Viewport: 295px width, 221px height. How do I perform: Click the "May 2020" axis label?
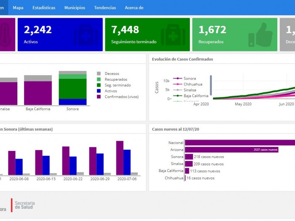243,104
